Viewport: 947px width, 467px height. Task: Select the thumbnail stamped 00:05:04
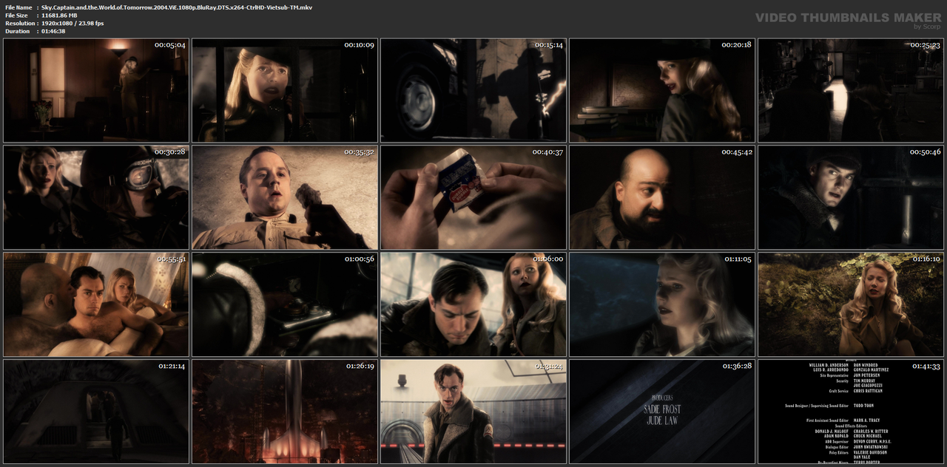pos(96,90)
